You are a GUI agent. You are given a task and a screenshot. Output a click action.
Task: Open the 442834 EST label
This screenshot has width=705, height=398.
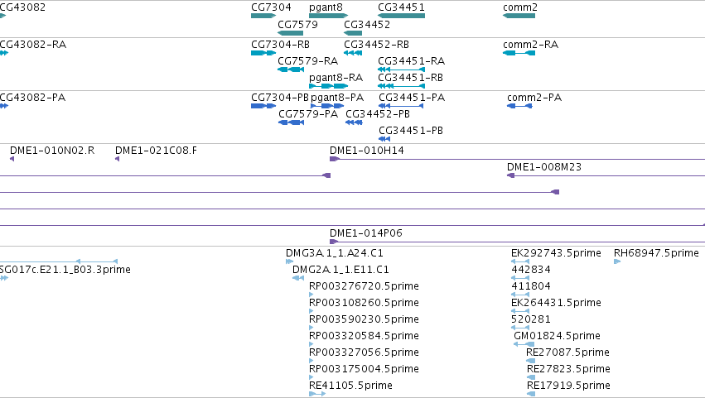tap(531, 270)
